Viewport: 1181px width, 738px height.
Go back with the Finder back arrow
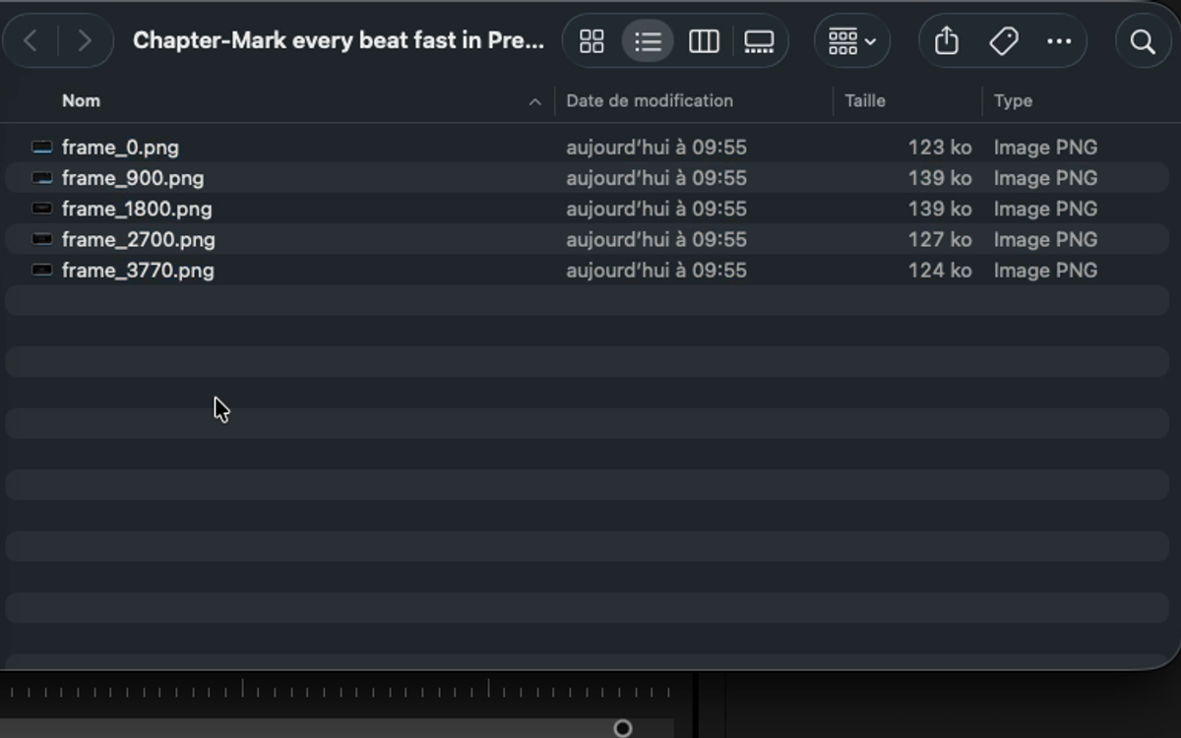31,40
